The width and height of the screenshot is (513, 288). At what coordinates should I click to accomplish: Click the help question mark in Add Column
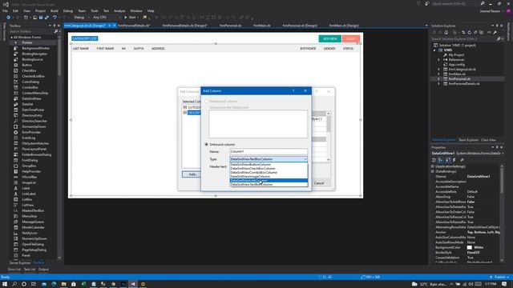293,90
